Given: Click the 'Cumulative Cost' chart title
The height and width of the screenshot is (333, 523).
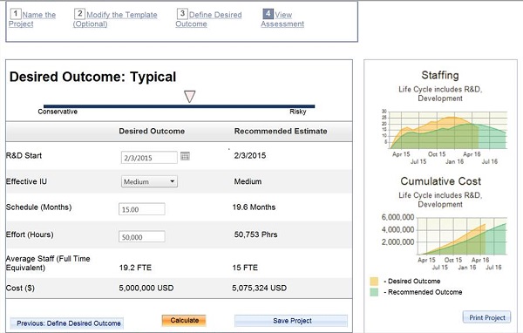Looking at the screenshot, I should tap(440, 181).
